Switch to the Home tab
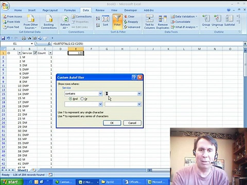Image resolution: width=247 pixels, height=185 pixels. click(x=18, y=10)
